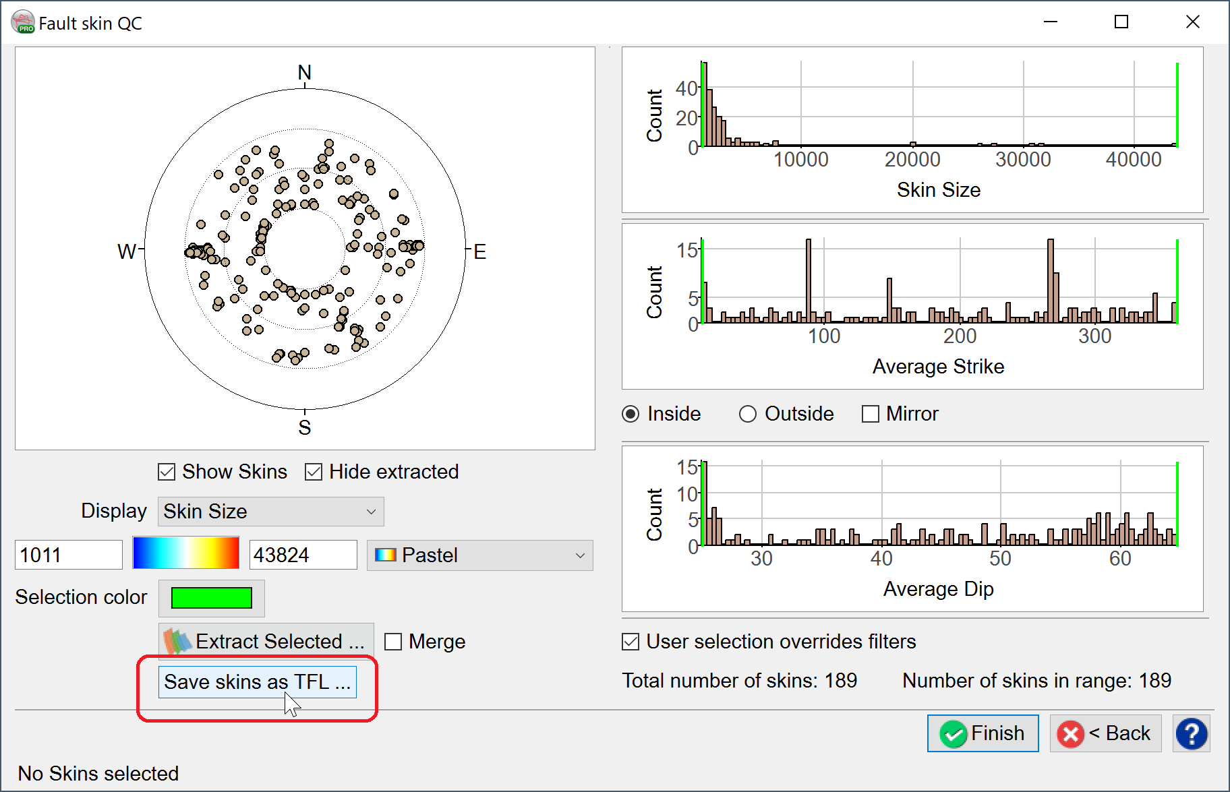Enable the Merge checkbox

393,642
